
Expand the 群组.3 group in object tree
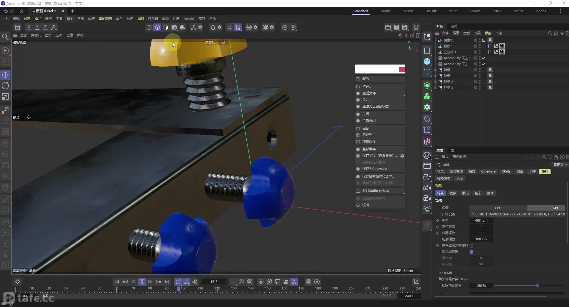436,88
